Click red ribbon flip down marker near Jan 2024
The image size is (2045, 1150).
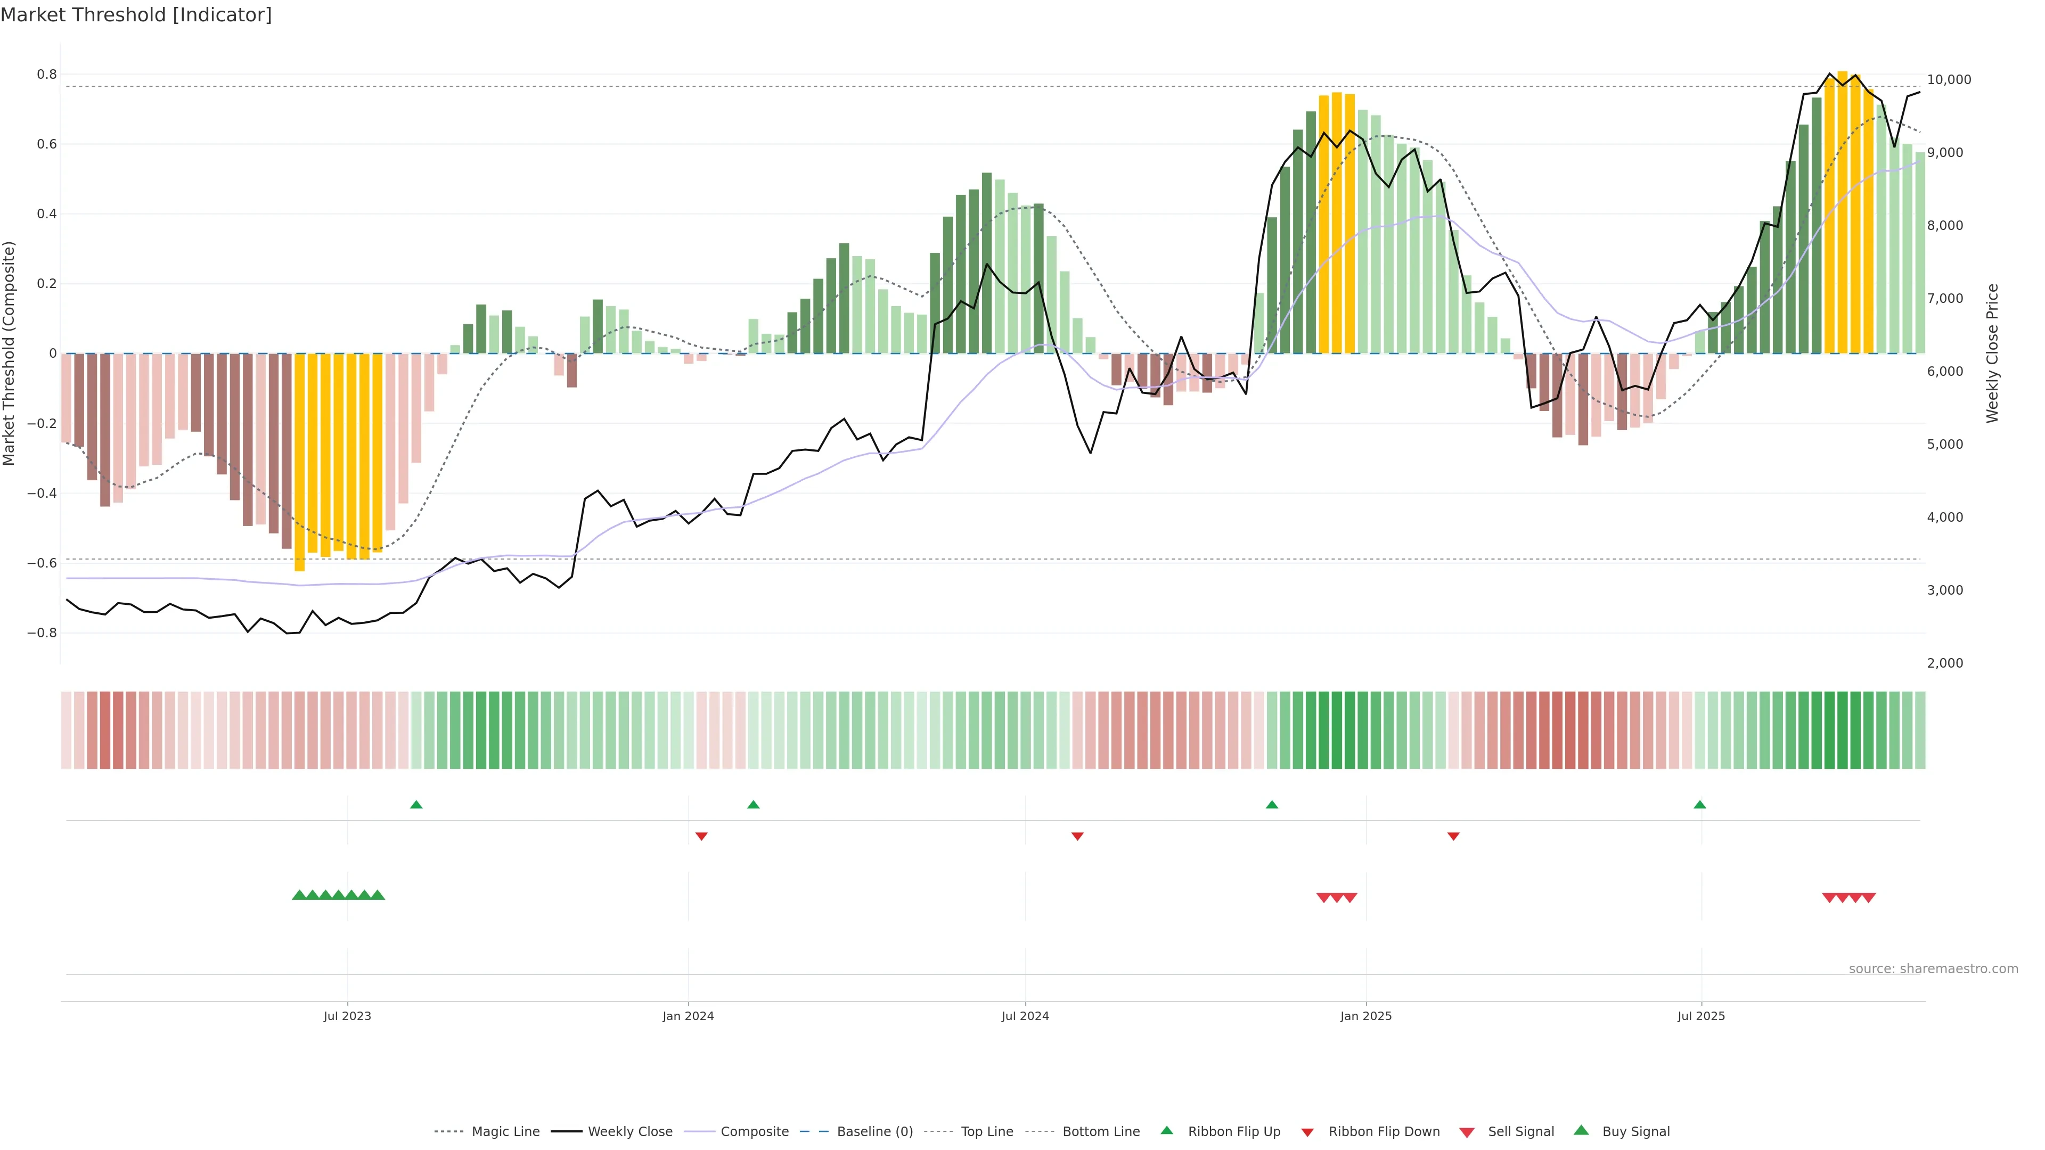pos(701,836)
